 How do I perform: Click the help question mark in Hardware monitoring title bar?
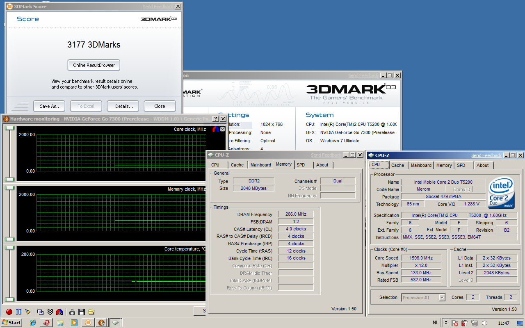pos(216,119)
